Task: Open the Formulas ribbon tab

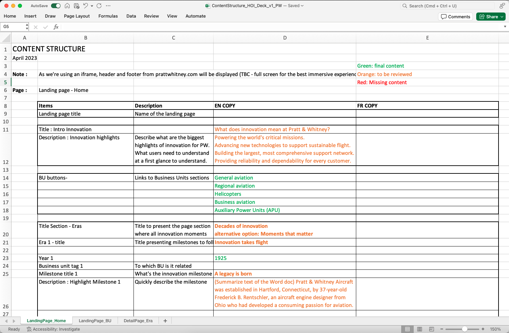Action: [x=108, y=16]
